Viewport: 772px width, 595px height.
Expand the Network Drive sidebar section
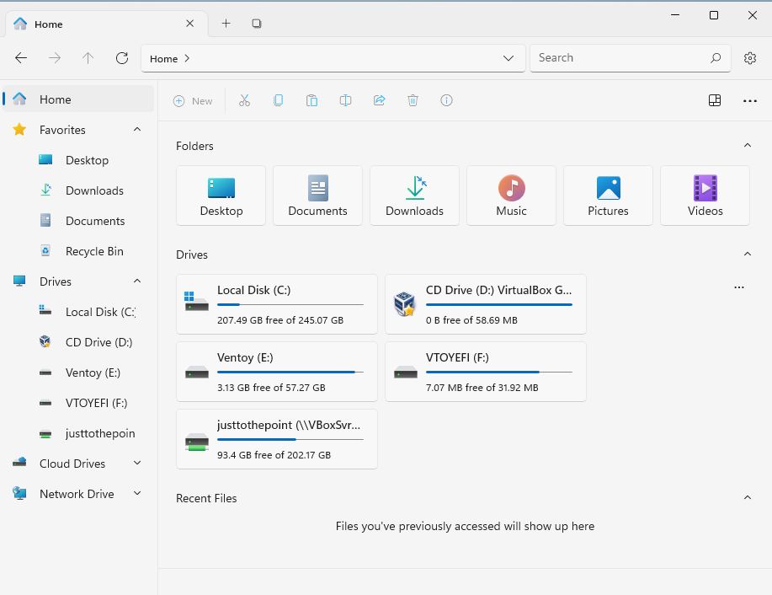(x=137, y=494)
